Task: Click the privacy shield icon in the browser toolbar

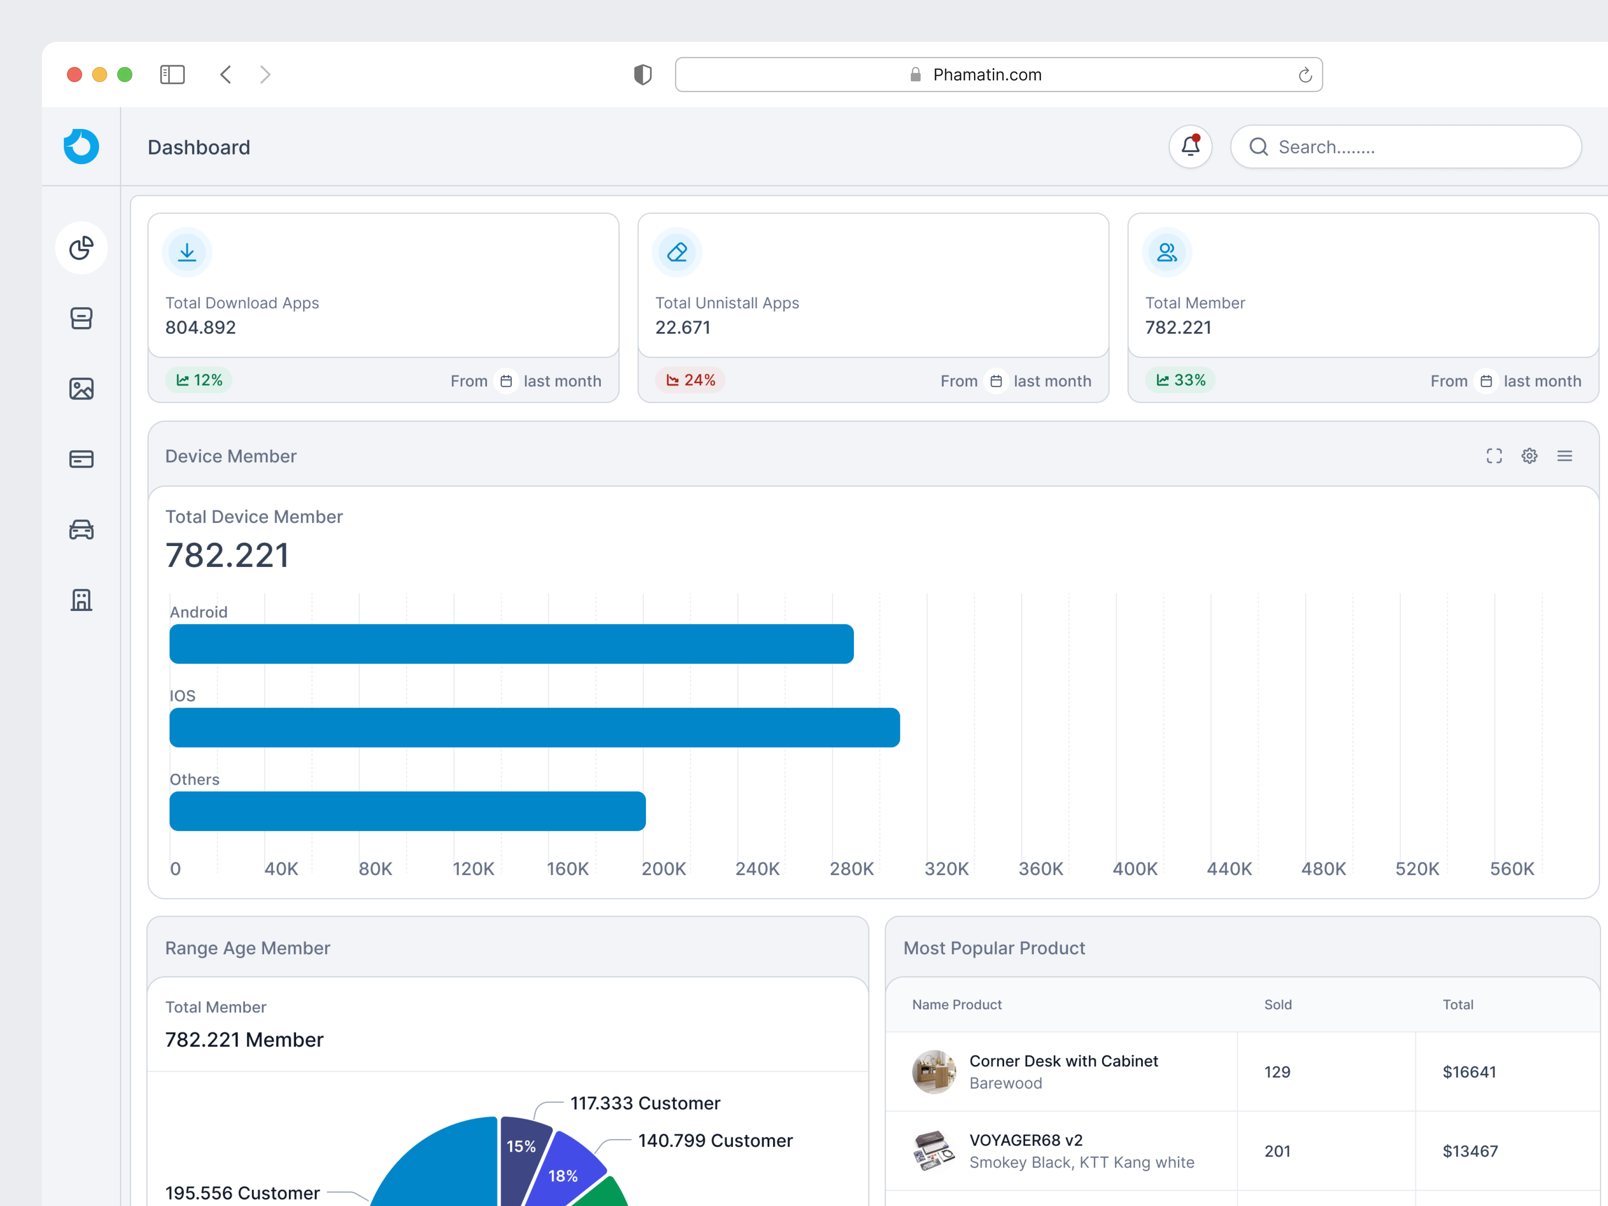Action: [643, 74]
